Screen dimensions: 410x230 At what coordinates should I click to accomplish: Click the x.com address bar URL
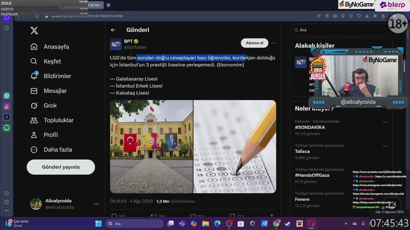pos(87,16)
